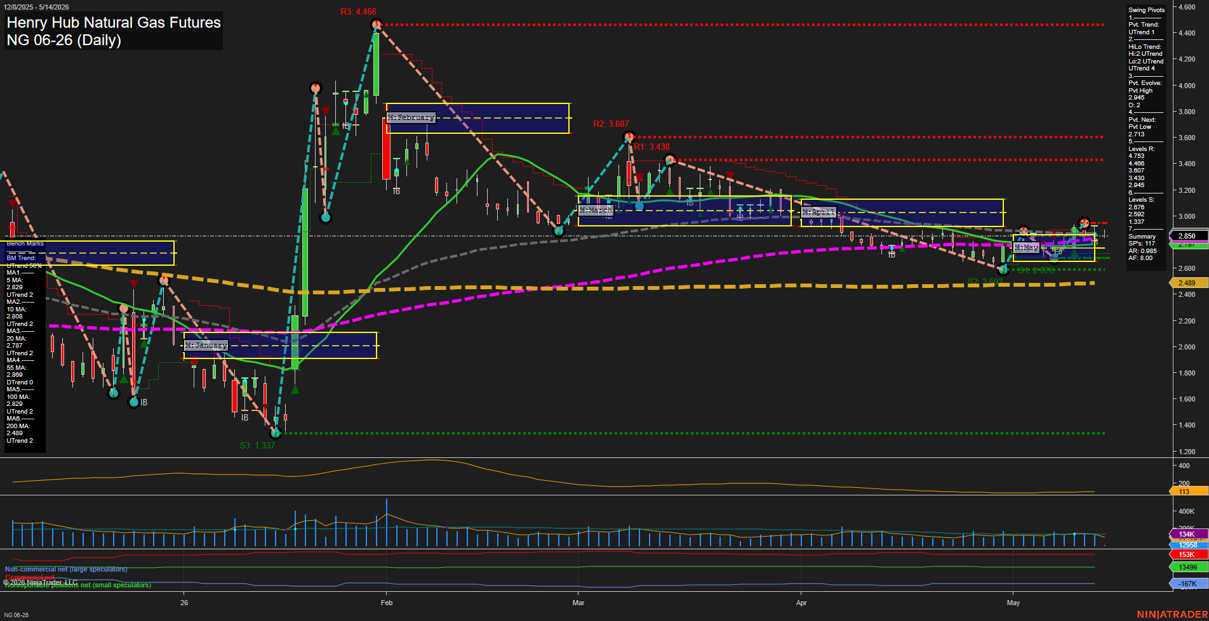Click the chart title Henry Hub Natural Gas Futures
Viewport: 1209px width, 621px height.
[114, 23]
